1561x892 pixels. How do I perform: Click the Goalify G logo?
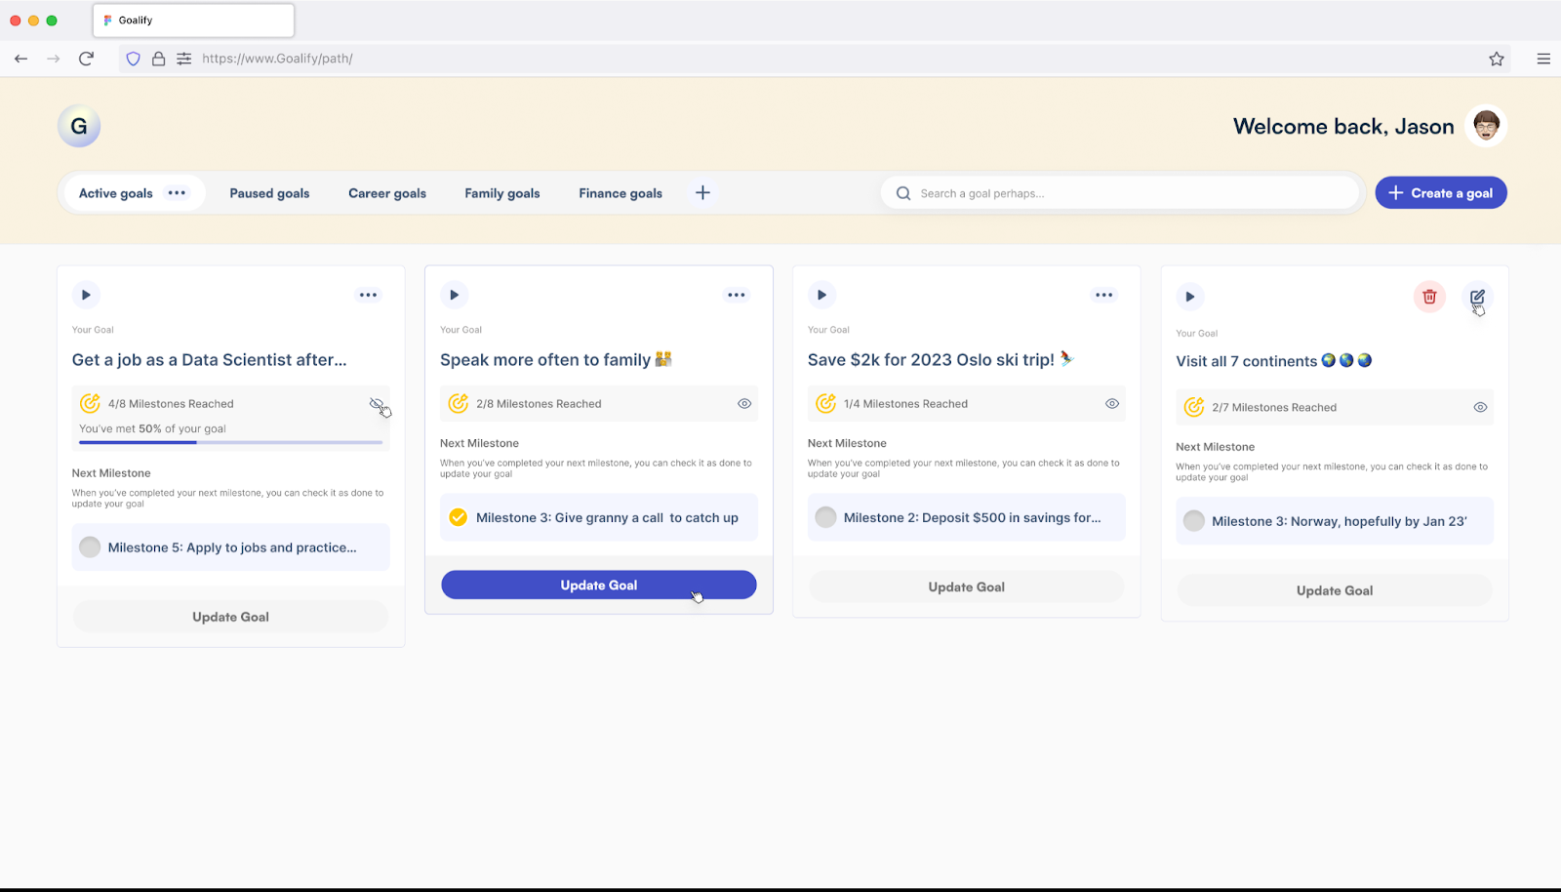tap(79, 126)
